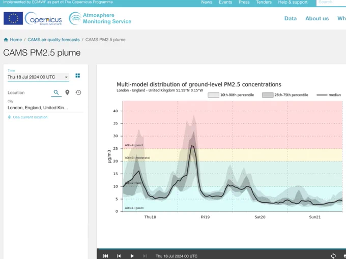Click the 10th-90th percentile legend swatch
This screenshot has height=259, width=346.
pyautogui.click(x=213, y=95)
